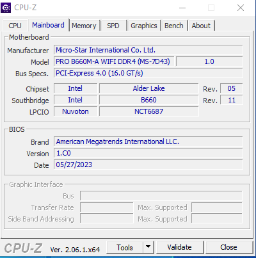
Task: Click the Chipset vendor Intel field
Action: click(76, 88)
